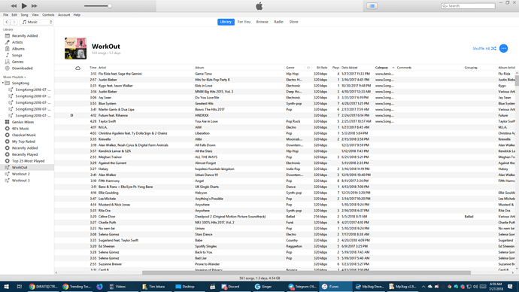Click the taskbar clock
The width and height of the screenshot is (519, 292).
[495, 287]
